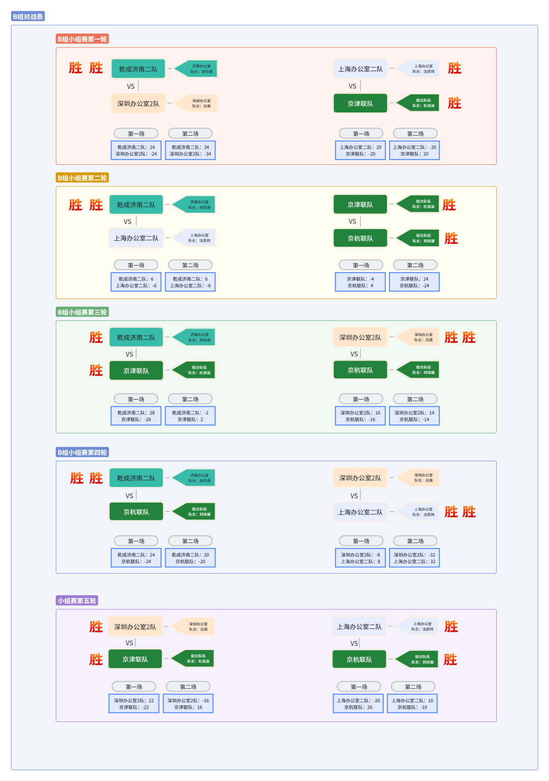The image size is (549, 781).
Task: Select 深圳办公室2队 node in 第三轮
Action: pyautogui.click(x=360, y=338)
